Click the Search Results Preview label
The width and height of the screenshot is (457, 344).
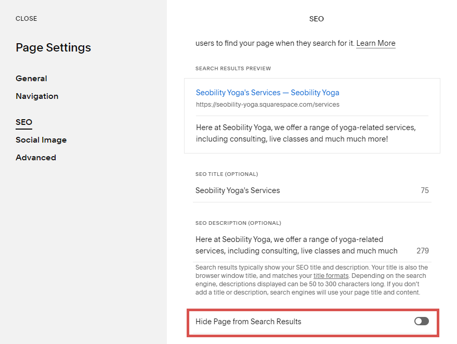pyautogui.click(x=233, y=68)
